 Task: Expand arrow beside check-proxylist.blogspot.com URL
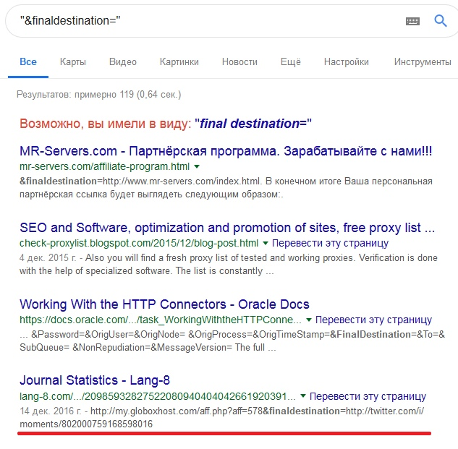coord(266,243)
